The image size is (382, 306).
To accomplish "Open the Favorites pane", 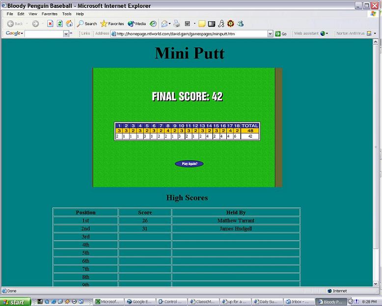I will point(112,24).
